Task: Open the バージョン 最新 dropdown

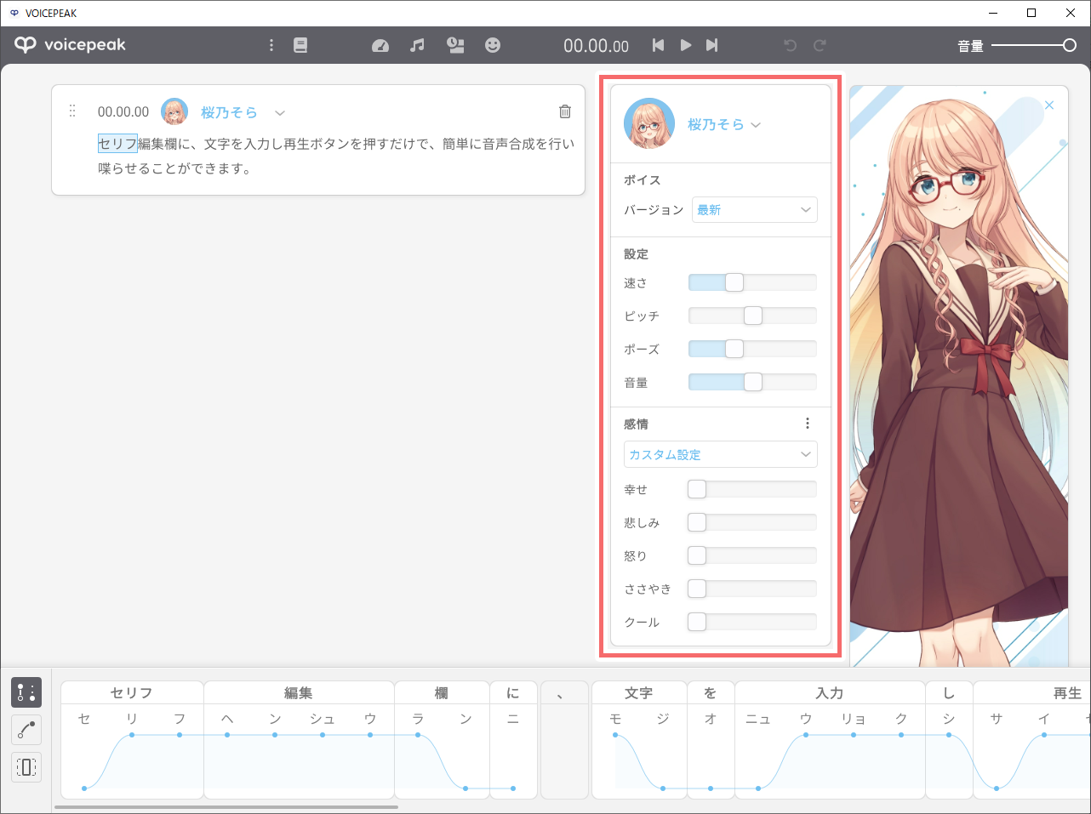Action: 755,210
